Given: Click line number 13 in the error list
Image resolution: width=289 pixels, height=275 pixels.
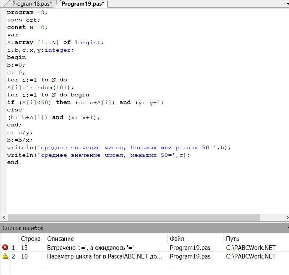Looking at the screenshot, I should (24, 248).
